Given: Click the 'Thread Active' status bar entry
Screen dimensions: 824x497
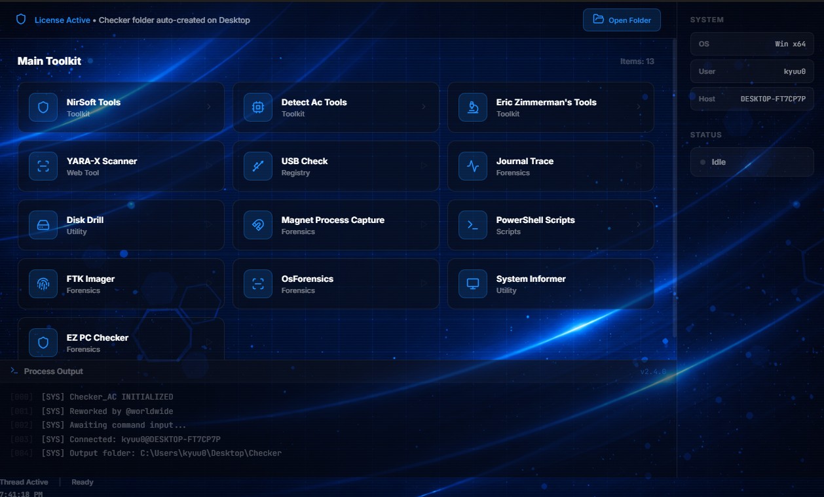Looking at the screenshot, I should point(24,482).
